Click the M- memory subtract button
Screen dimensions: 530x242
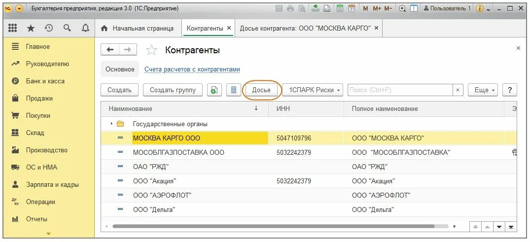(389, 9)
